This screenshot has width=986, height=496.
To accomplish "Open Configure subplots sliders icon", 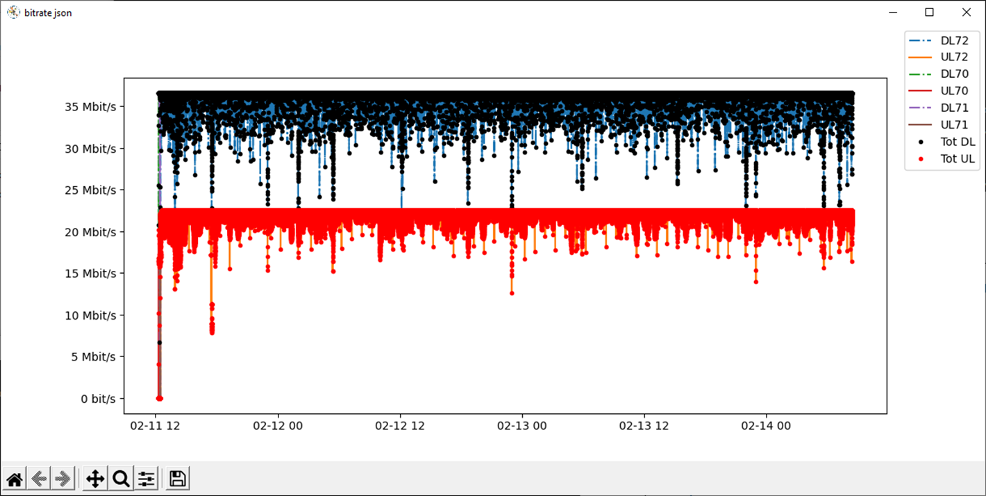I will pos(147,479).
